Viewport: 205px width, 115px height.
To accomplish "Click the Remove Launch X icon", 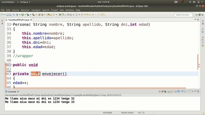I will (x=162, y=92).
